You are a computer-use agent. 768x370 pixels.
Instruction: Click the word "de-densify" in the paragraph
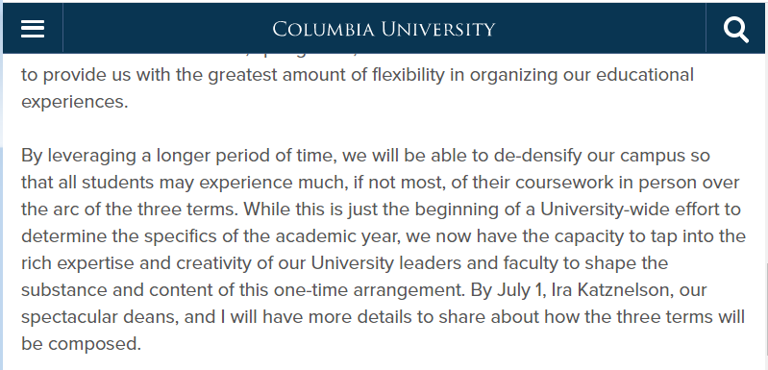point(538,156)
